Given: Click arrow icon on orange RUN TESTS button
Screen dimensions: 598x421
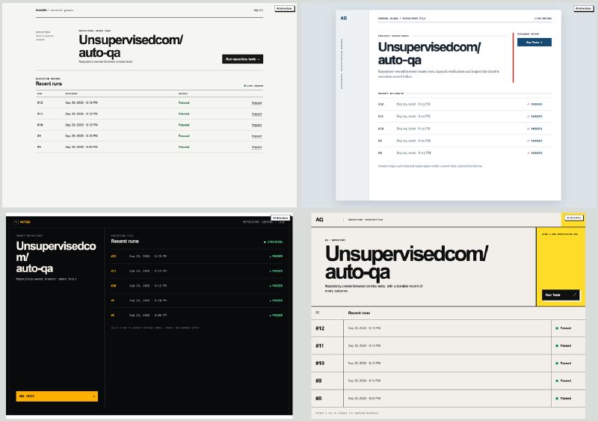Looking at the screenshot, I should [x=94, y=396].
